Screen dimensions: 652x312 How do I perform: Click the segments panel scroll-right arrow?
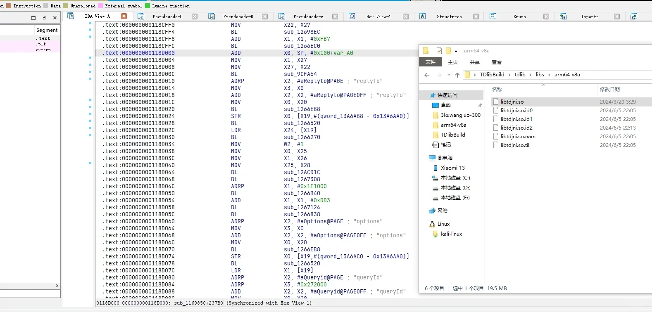[x=57, y=286]
